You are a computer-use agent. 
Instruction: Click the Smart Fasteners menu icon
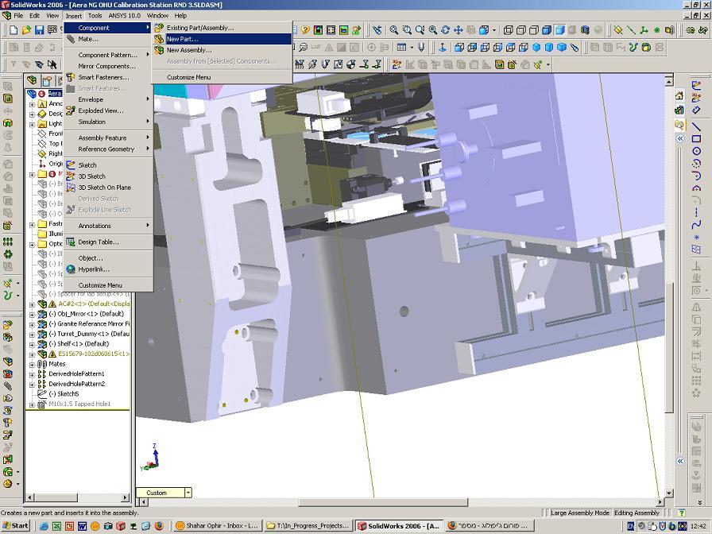click(x=71, y=77)
